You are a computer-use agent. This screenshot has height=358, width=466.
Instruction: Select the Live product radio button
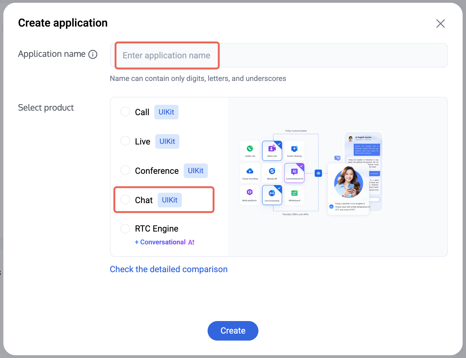click(x=125, y=141)
